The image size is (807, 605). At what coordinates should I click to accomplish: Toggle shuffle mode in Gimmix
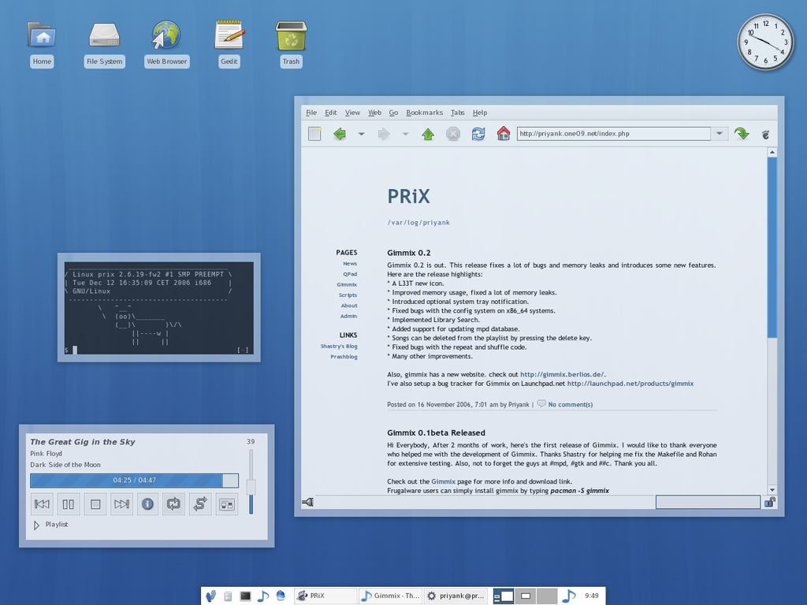pos(200,504)
